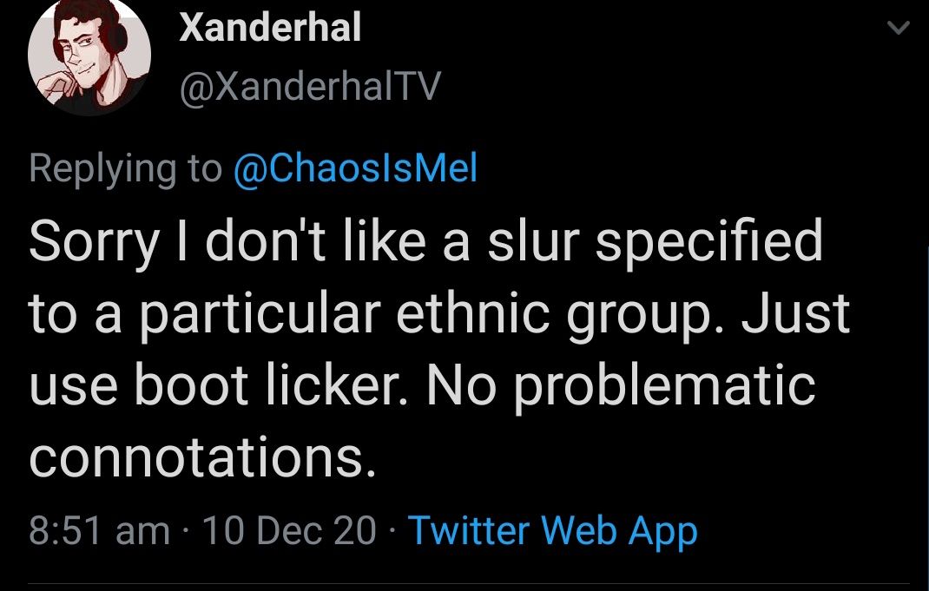929x591 pixels.
Task: Click the 10 Dec 20 date
Action: coord(289,530)
